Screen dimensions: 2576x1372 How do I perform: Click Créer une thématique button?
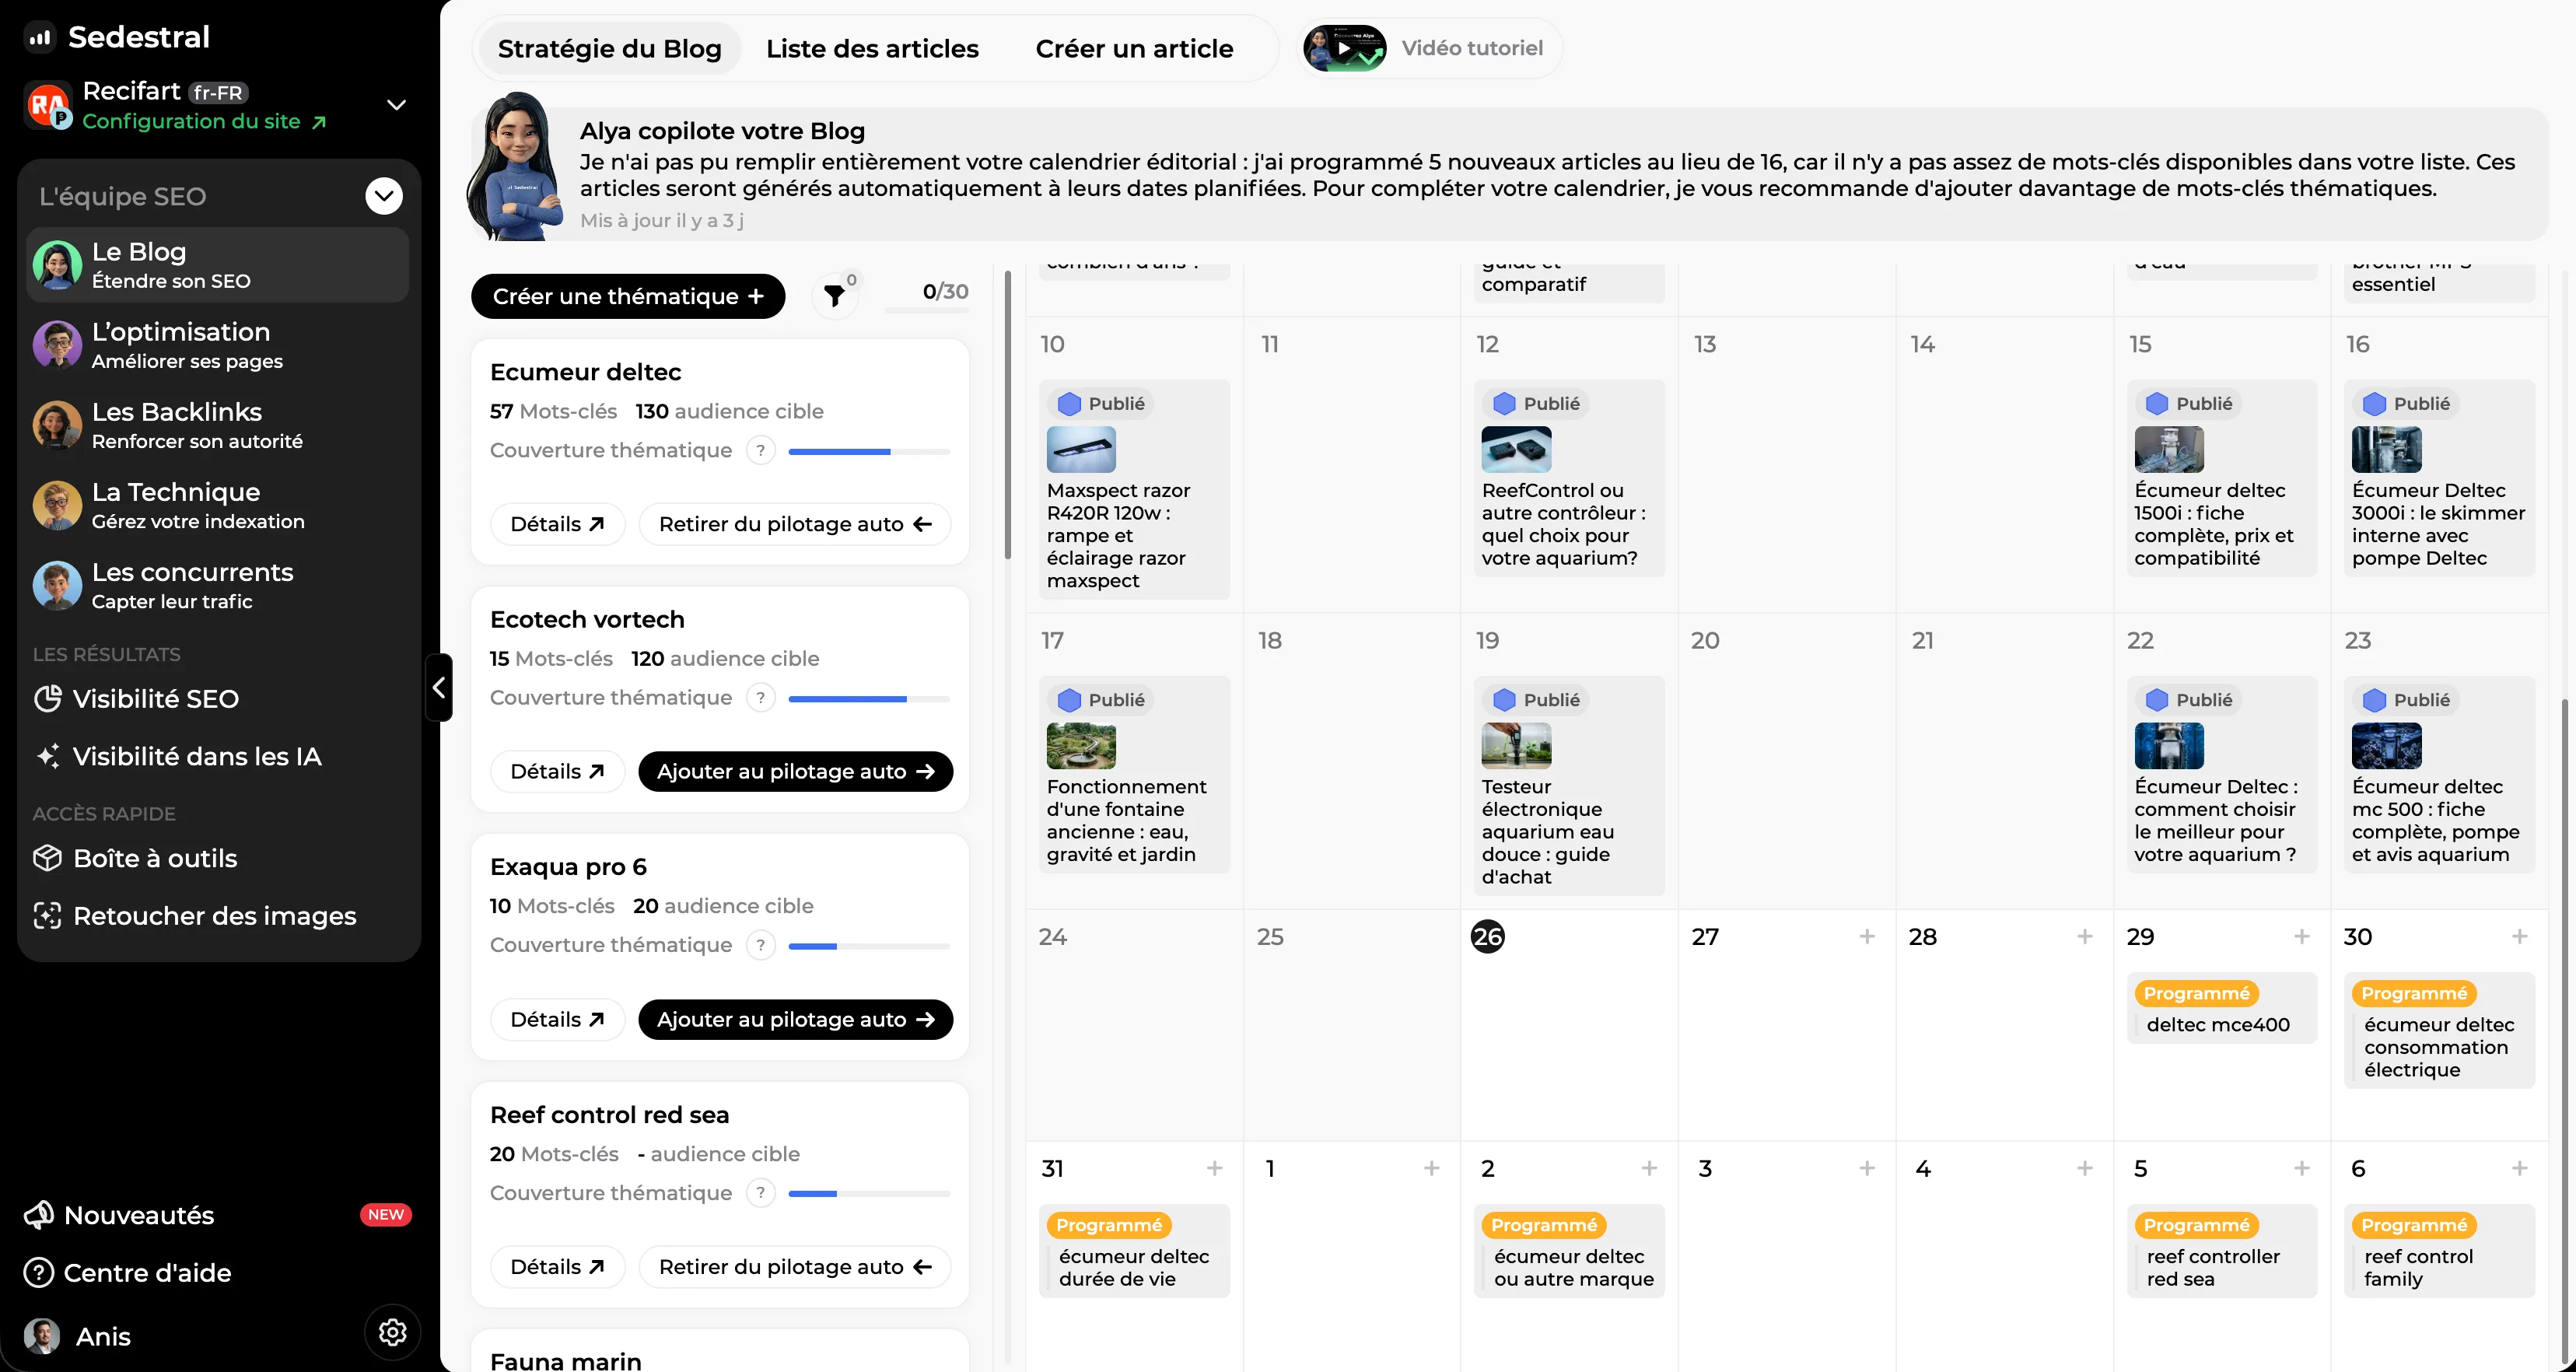628,296
